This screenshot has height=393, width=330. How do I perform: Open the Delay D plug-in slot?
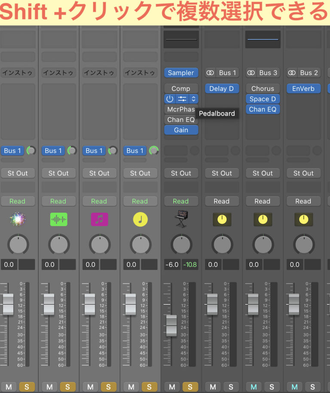click(222, 88)
